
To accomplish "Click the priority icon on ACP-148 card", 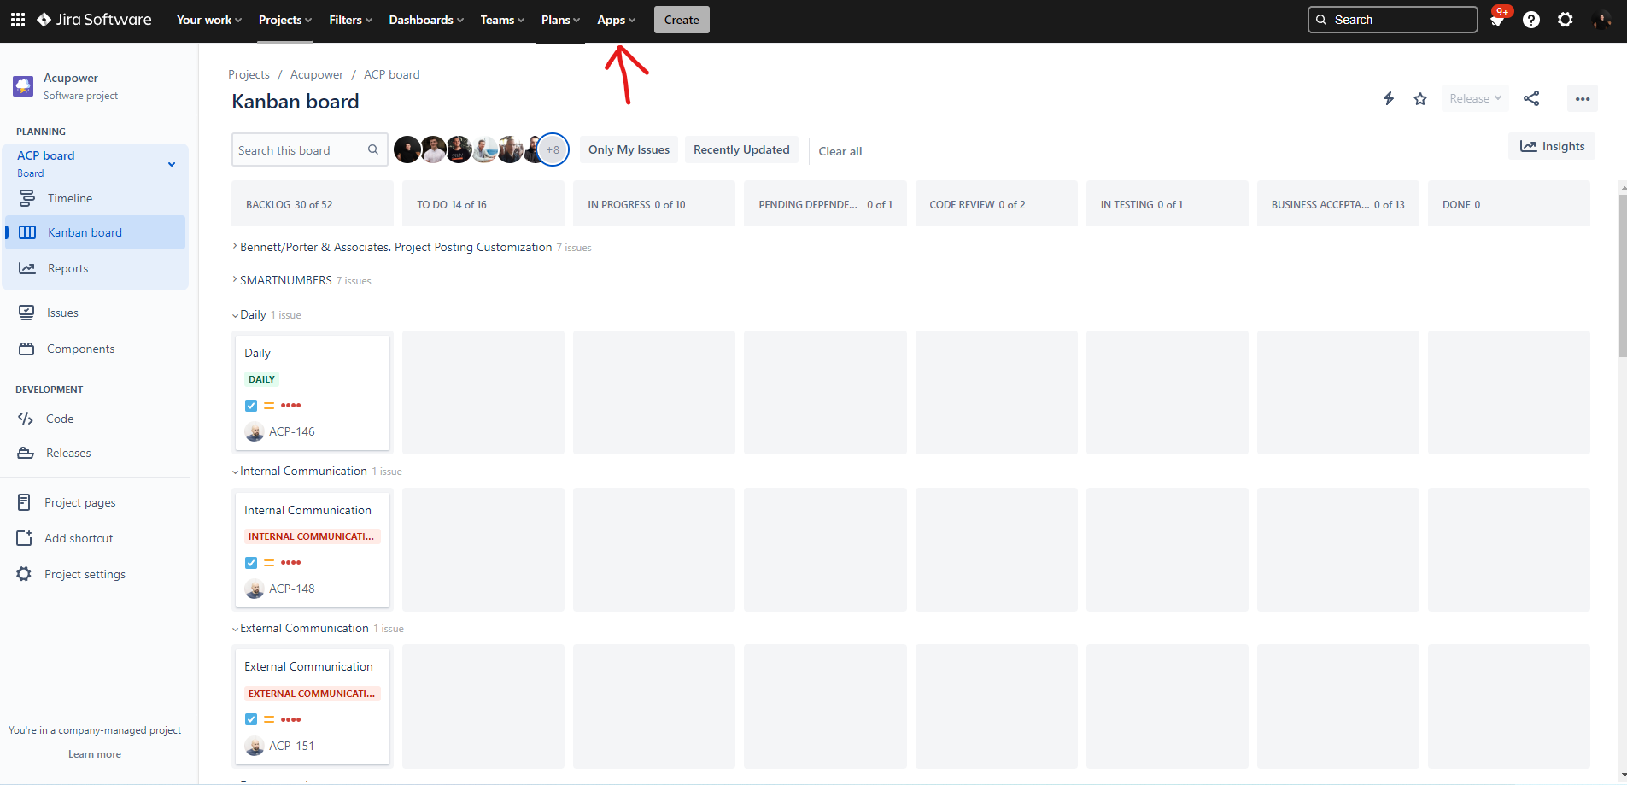I will 269,563.
